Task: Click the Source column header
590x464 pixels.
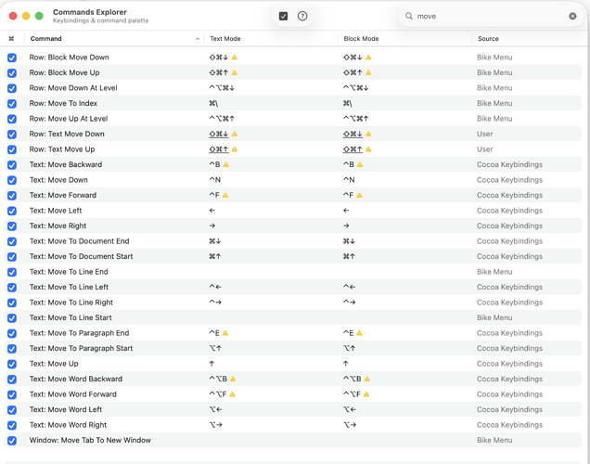Action: [488, 39]
